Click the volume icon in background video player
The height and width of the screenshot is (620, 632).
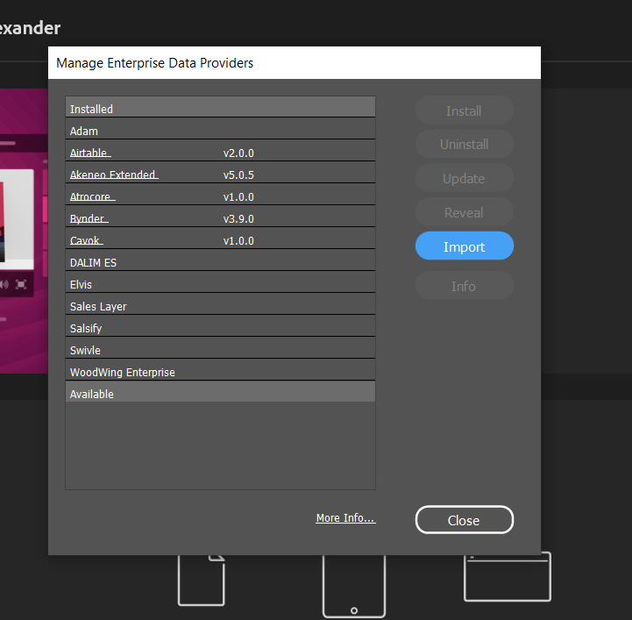tap(4, 285)
